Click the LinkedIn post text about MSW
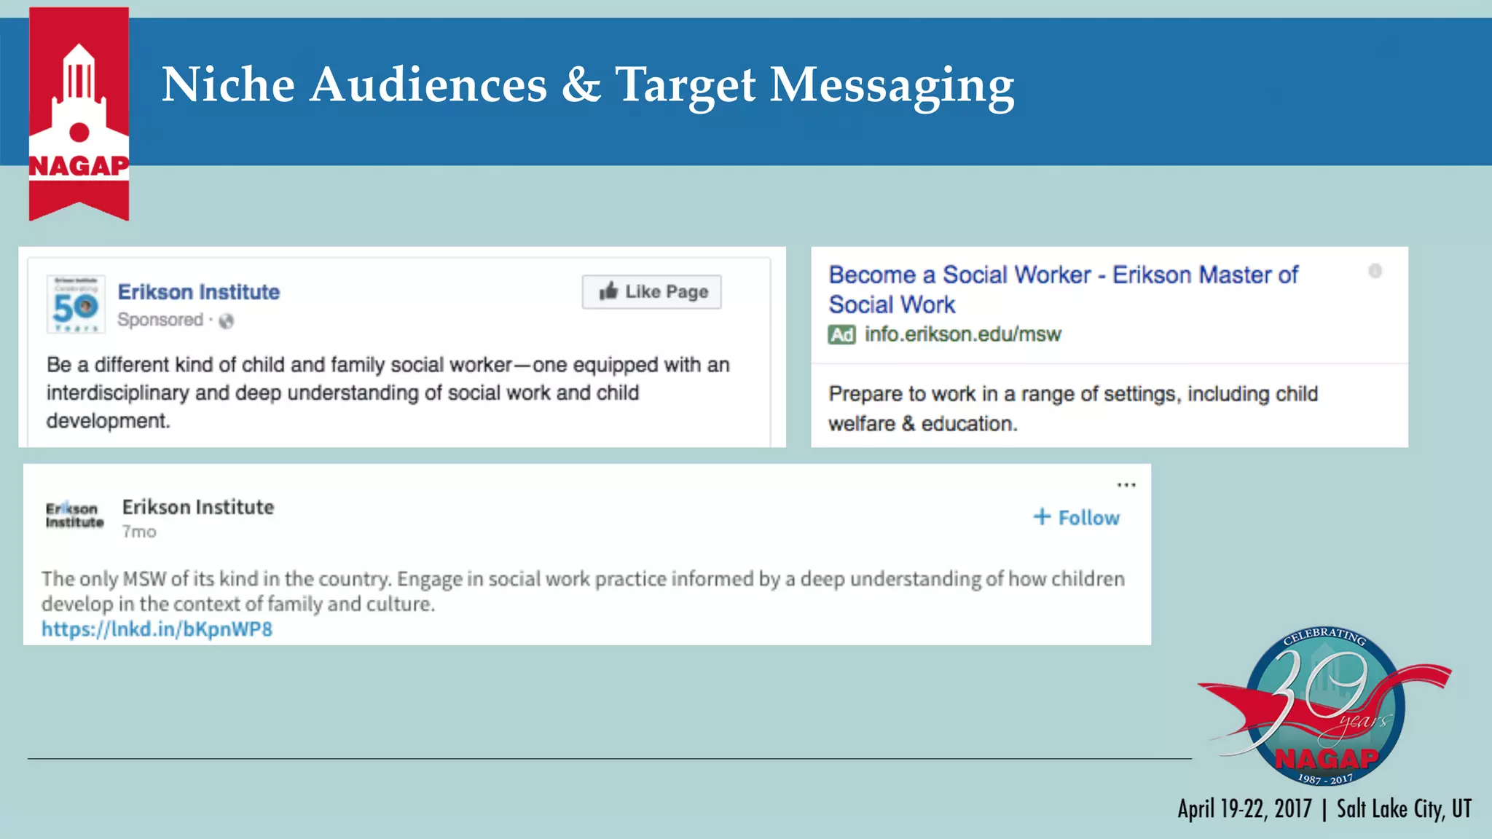1492x839 pixels. (583, 591)
